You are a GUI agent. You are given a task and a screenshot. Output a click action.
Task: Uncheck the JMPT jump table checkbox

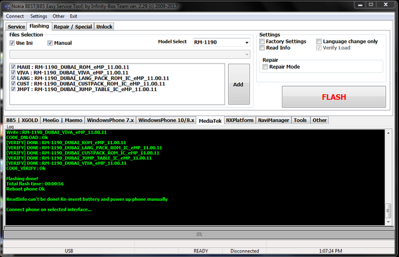tap(14, 89)
